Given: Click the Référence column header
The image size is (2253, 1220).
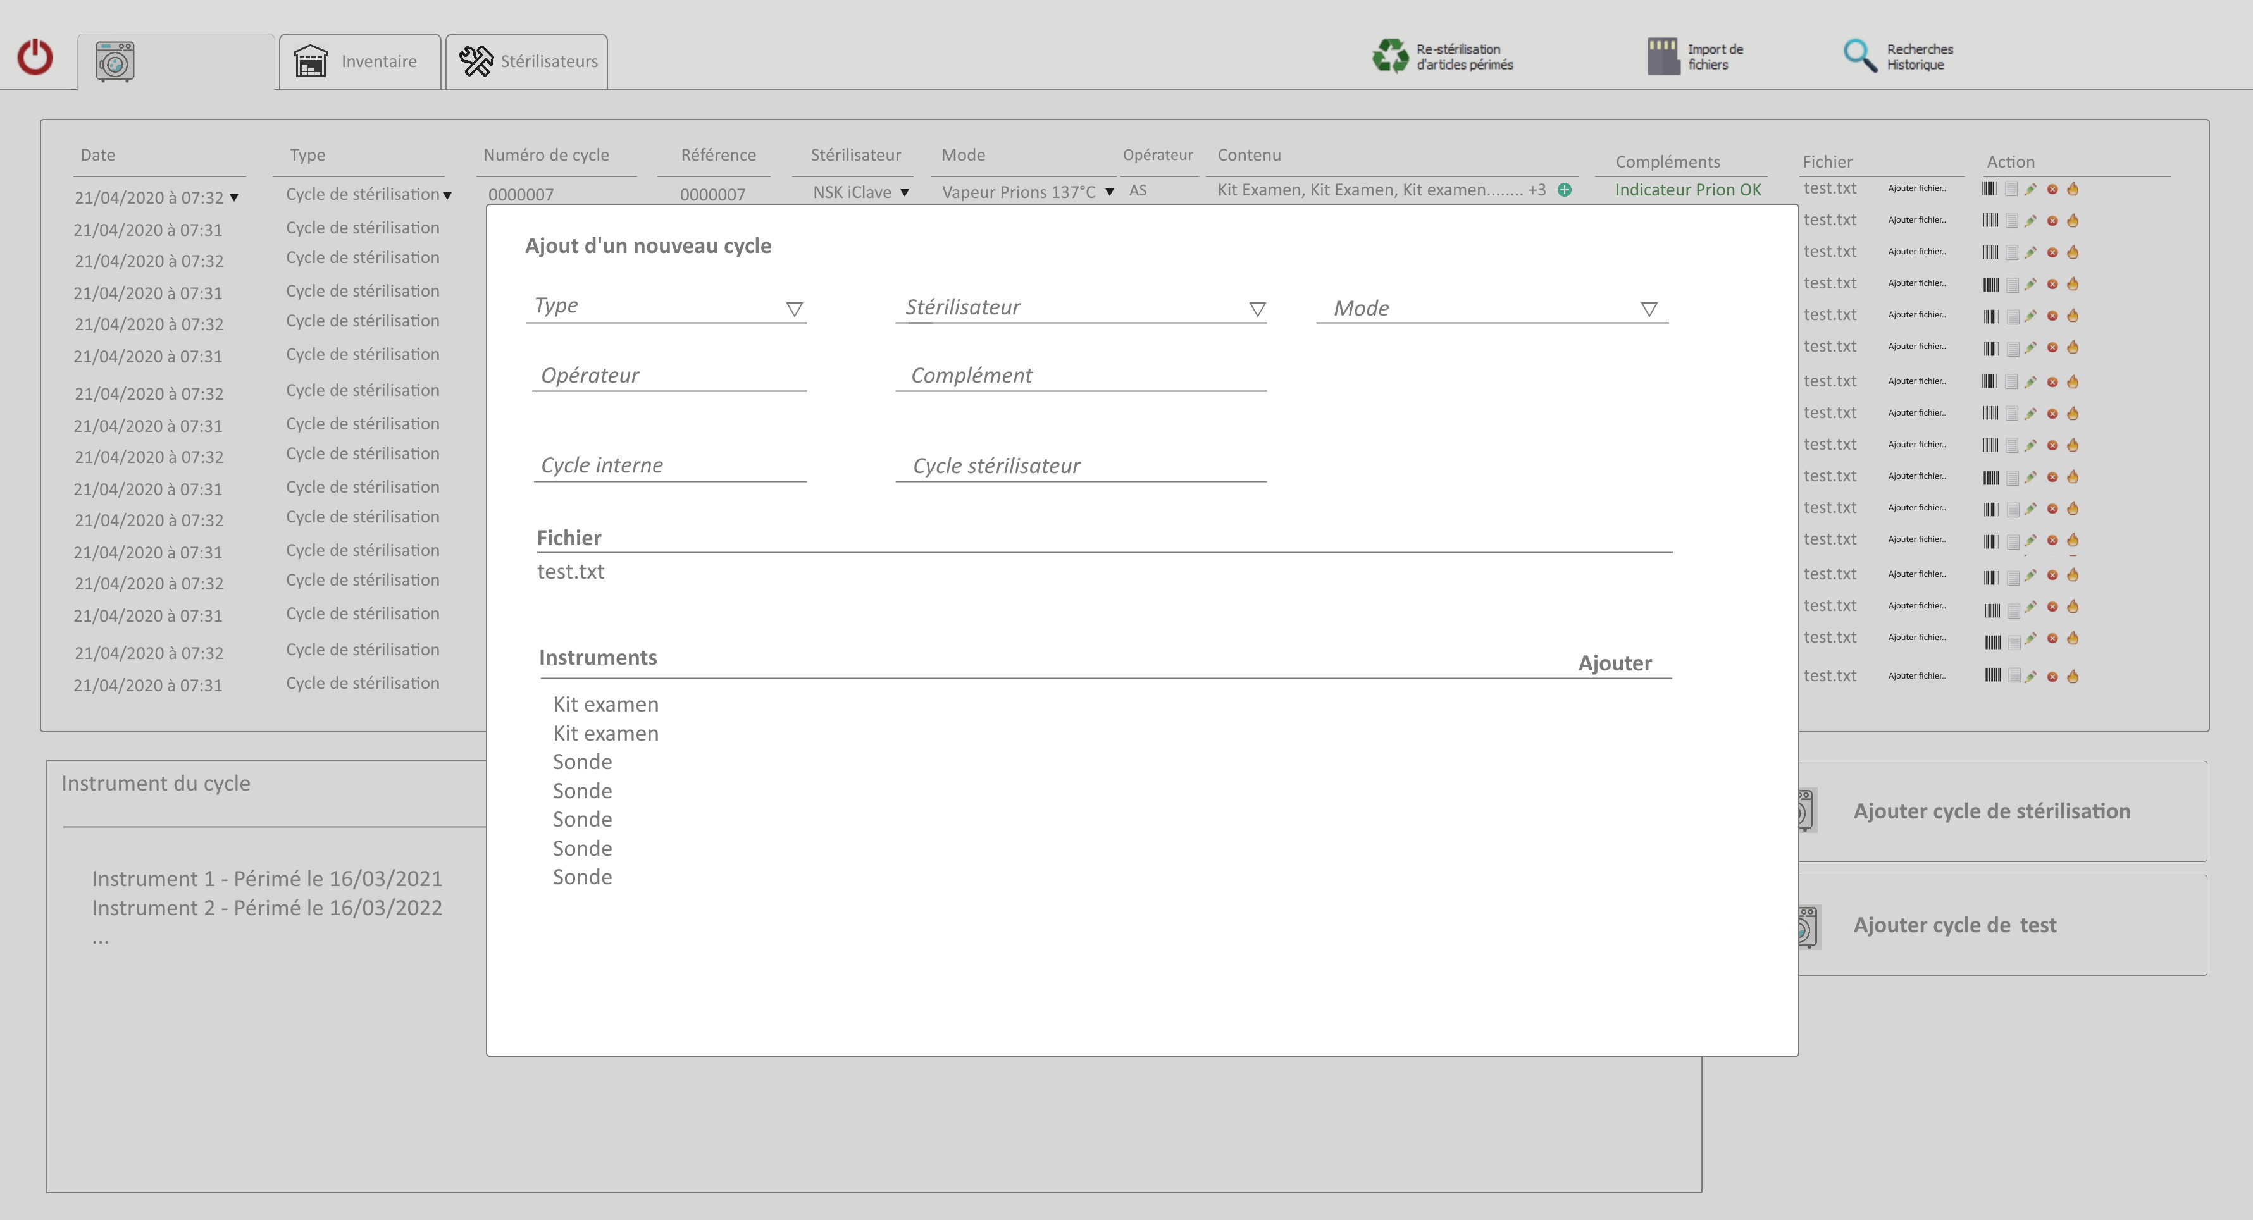Looking at the screenshot, I should point(718,155).
